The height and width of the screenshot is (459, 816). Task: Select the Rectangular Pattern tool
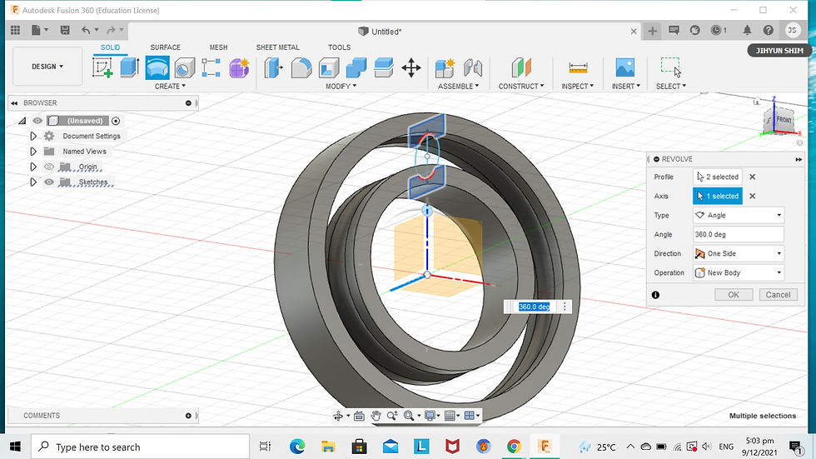[211, 67]
